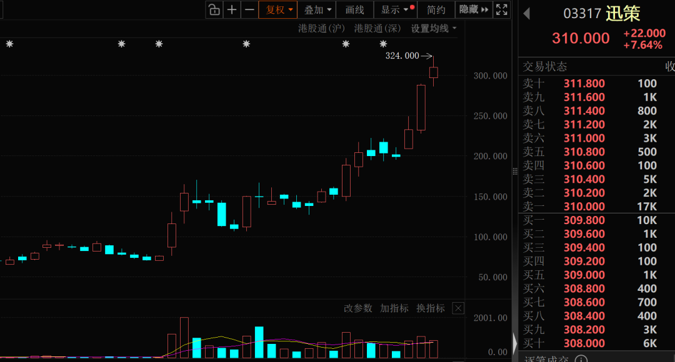Close the volume indicator panel with X
Viewport: 675px width, 362px height.
459,308
